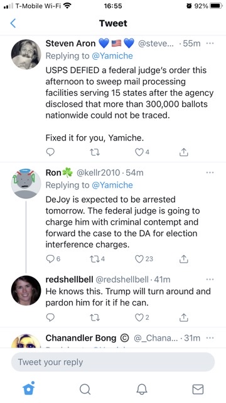226x403 pixels.
Task: Like Ron's tweet about DeJoy
Action: (144, 259)
